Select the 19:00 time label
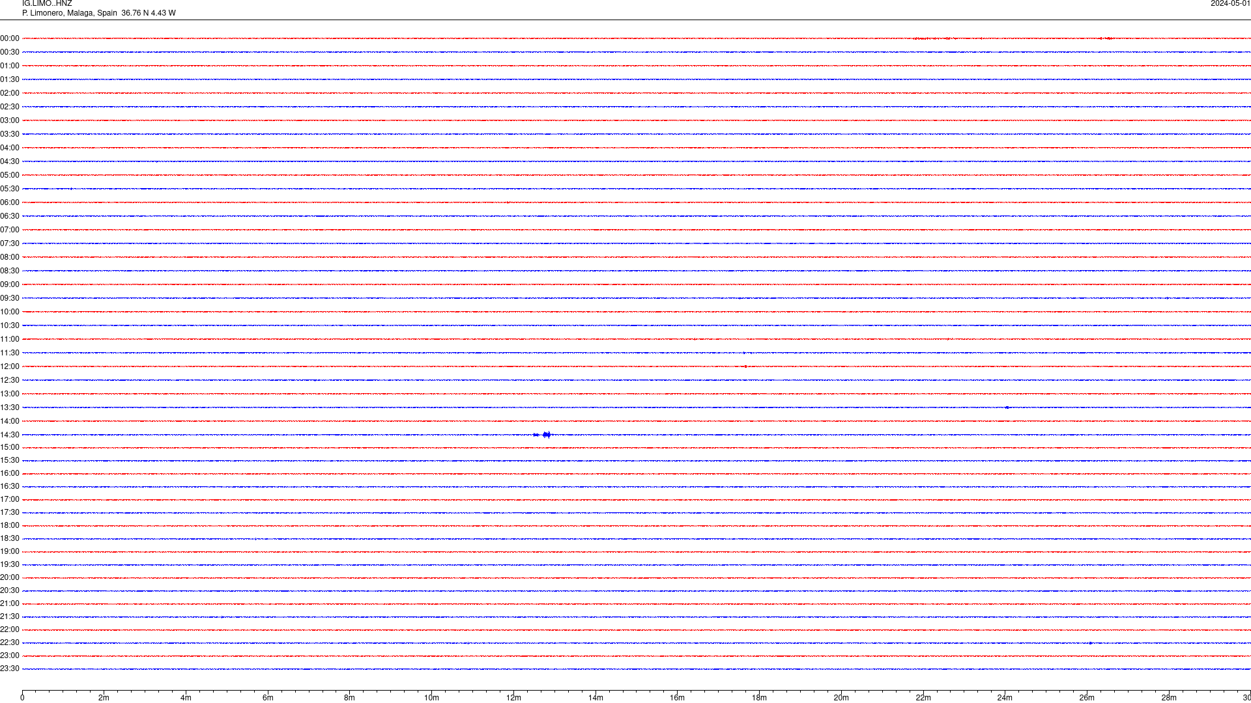Image resolution: width=1251 pixels, height=703 pixels. coord(10,551)
